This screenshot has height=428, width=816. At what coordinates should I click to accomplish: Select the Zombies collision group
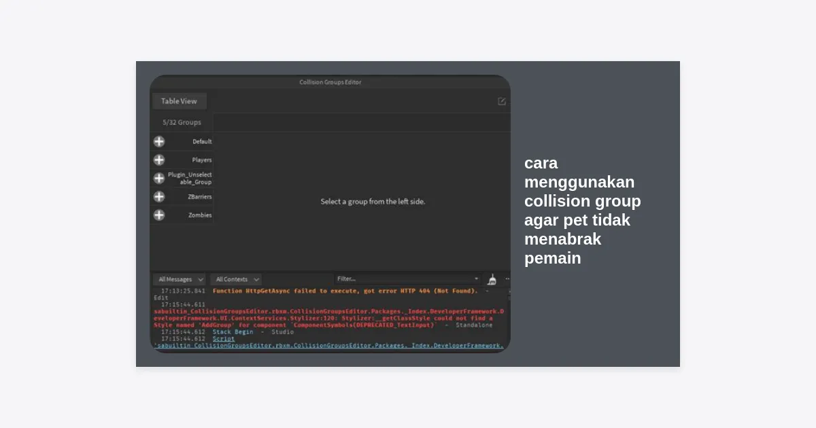point(200,215)
